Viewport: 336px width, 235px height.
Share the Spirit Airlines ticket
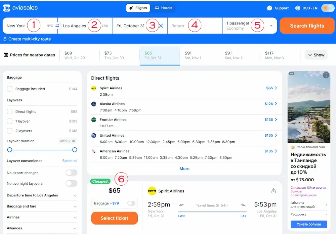click(x=274, y=191)
